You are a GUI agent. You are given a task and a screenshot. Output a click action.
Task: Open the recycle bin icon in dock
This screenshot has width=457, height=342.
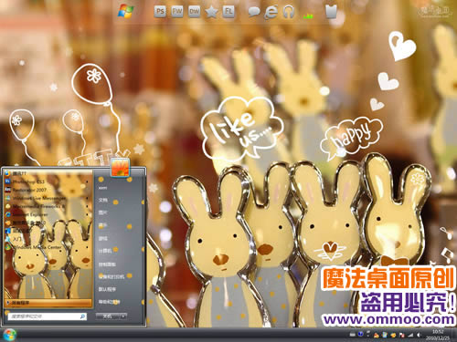[x=331, y=12]
